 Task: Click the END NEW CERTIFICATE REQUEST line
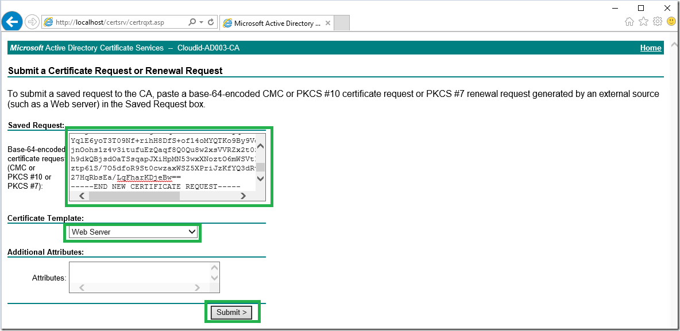(x=156, y=187)
